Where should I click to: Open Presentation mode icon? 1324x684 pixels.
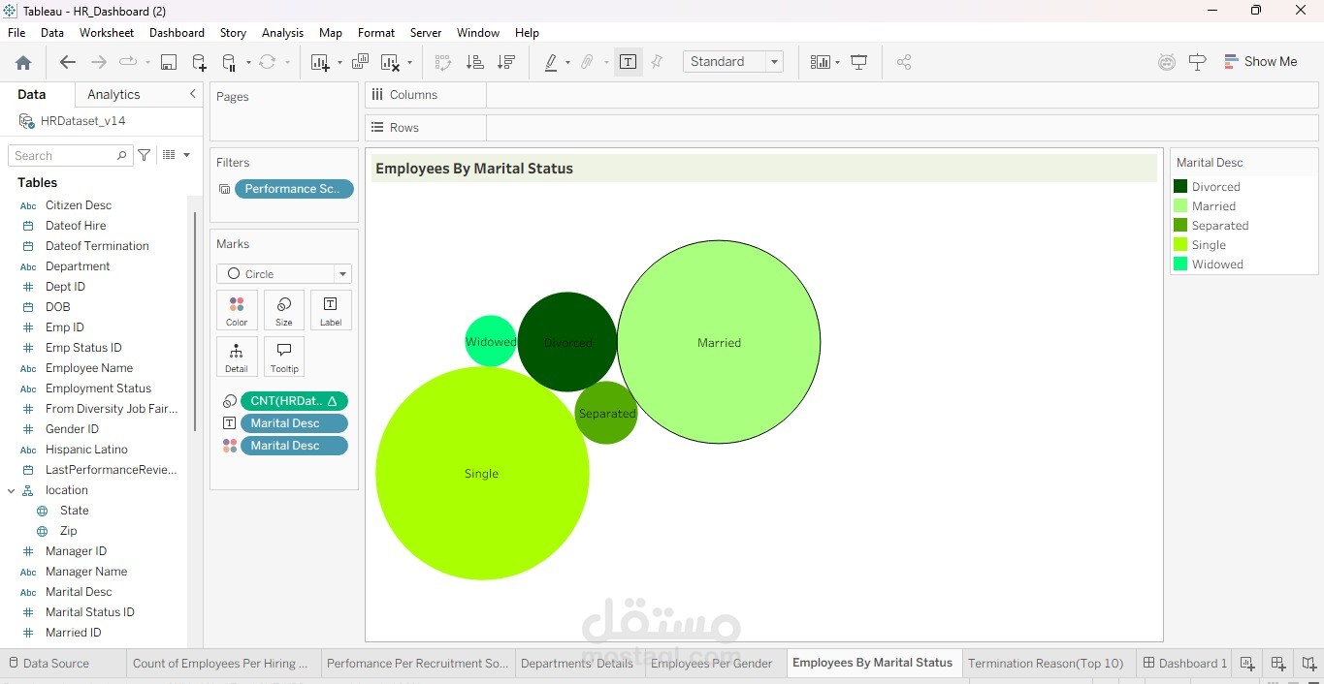[859, 62]
